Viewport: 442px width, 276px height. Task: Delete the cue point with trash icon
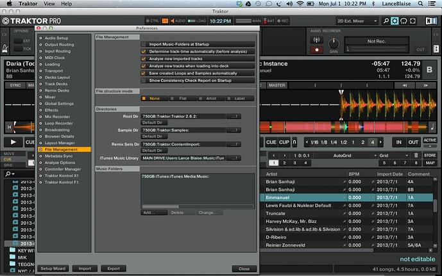[x=416, y=156]
